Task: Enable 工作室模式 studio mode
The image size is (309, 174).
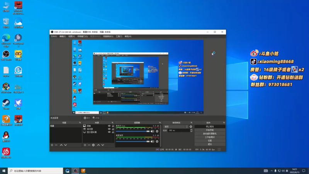Action: click(x=210, y=137)
